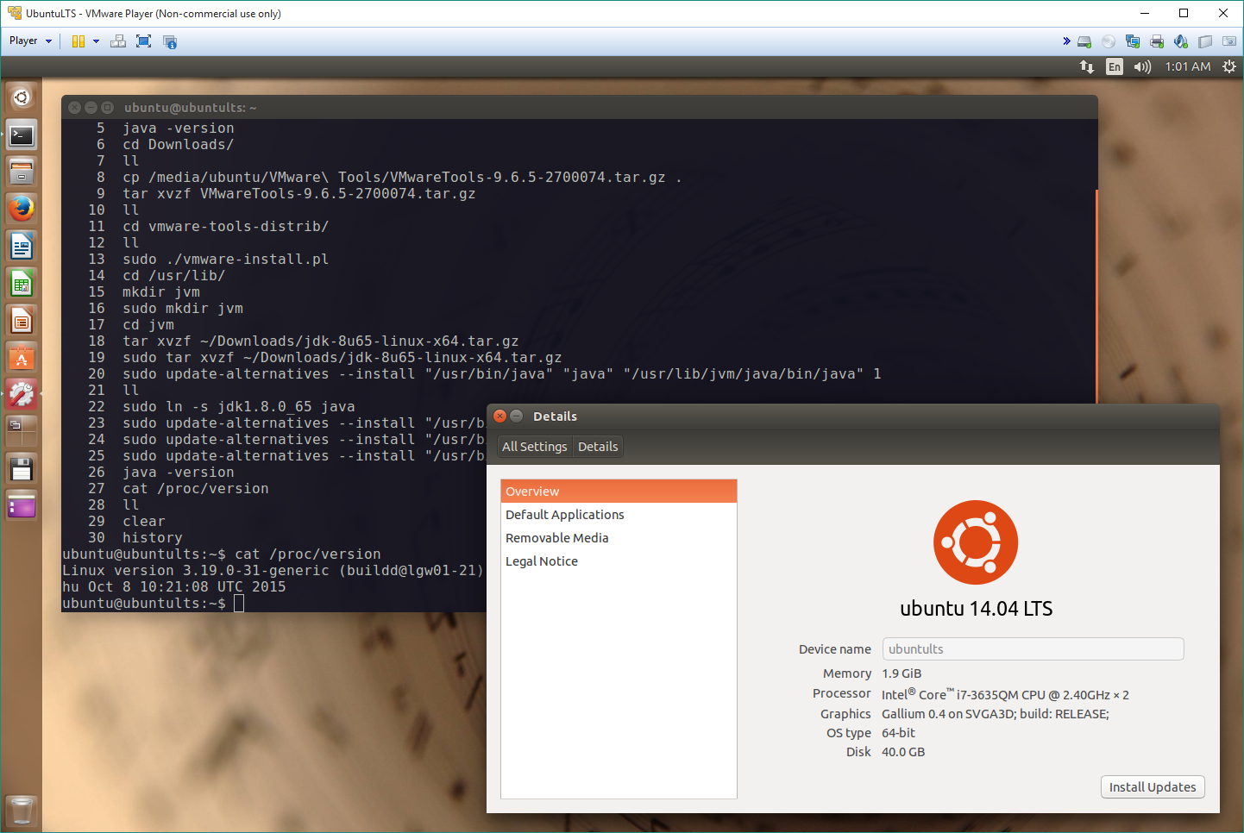Image resolution: width=1244 pixels, height=833 pixels.
Task: Click the Memory value '1.9 GiB'
Action: pos(902,673)
